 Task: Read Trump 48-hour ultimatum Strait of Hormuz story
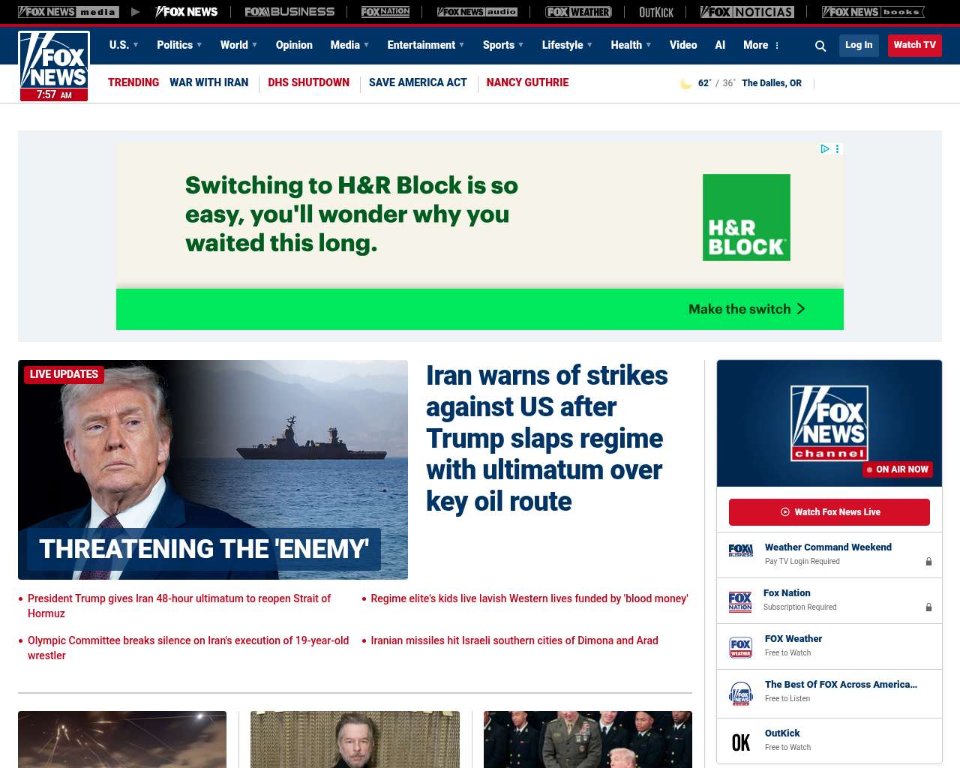(x=179, y=606)
